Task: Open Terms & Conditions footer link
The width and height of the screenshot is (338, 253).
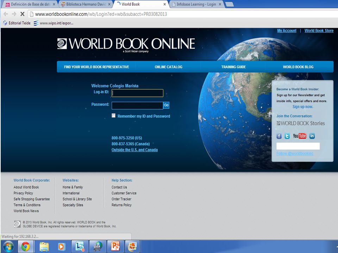Action: coord(27,205)
